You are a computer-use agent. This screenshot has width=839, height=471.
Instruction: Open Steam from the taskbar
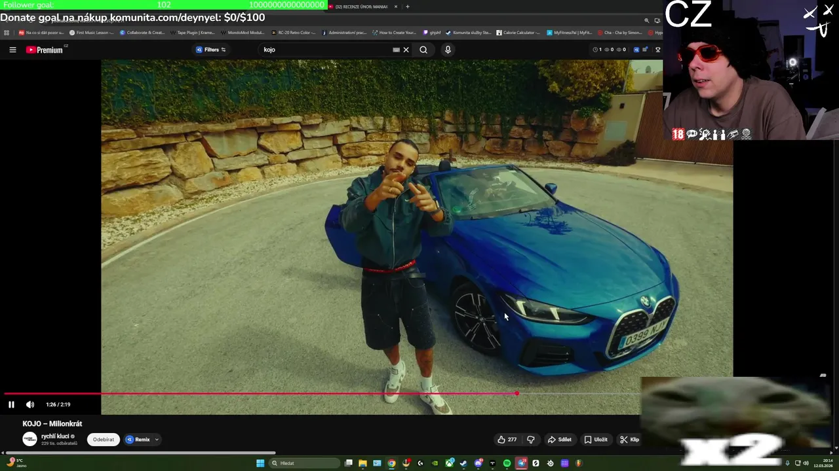click(x=463, y=463)
